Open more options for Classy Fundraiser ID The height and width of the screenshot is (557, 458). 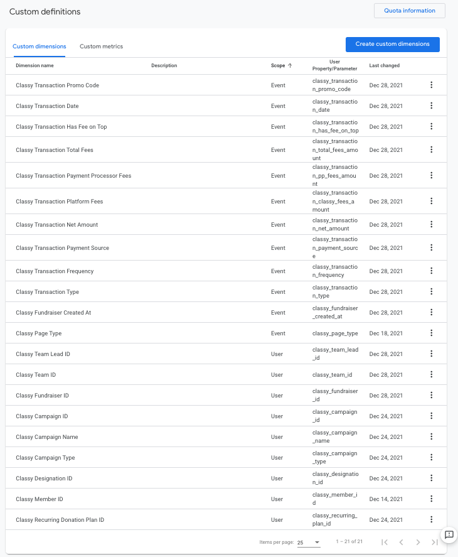click(432, 395)
